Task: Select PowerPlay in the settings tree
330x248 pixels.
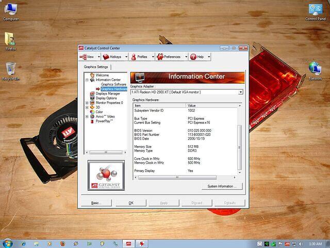Action: (104, 121)
